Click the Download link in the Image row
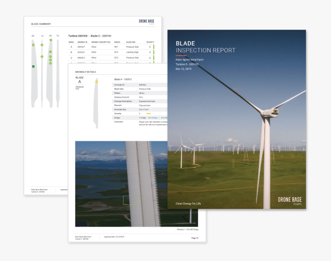This screenshot has width=331, height=261. [165, 118]
